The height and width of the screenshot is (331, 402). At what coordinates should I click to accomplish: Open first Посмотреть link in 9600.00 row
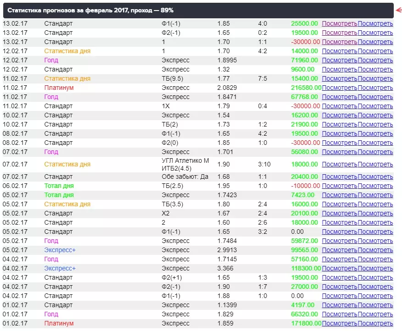point(340,69)
